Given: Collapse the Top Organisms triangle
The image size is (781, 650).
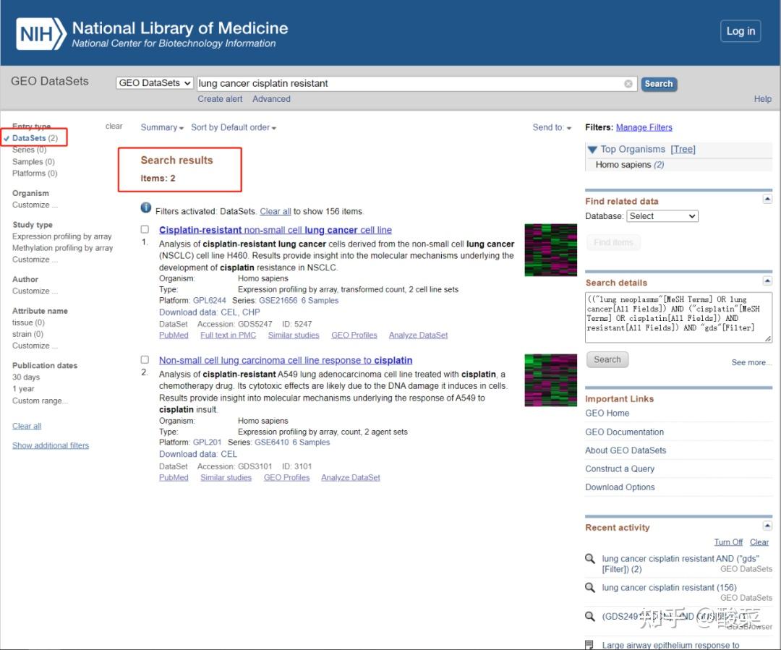Looking at the screenshot, I should tap(592, 150).
